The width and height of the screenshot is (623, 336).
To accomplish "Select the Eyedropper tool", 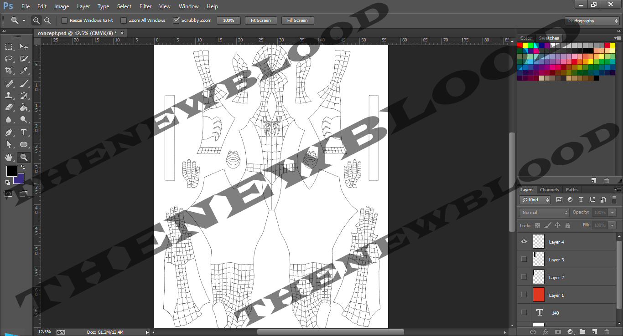I will pyautogui.click(x=24, y=70).
